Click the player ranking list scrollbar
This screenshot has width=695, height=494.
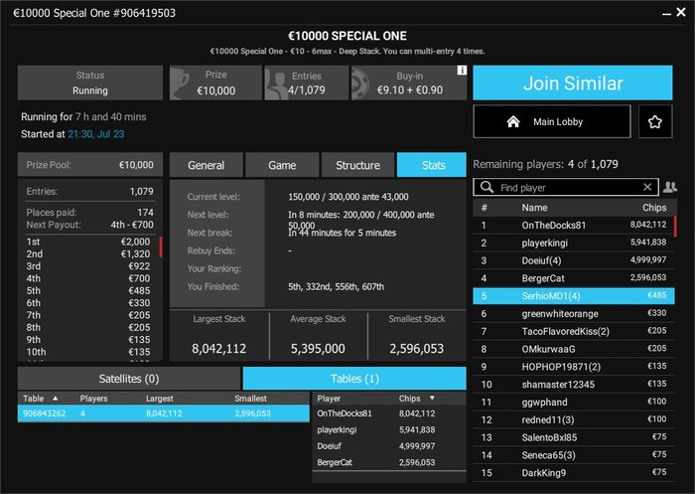[x=675, y=226]
